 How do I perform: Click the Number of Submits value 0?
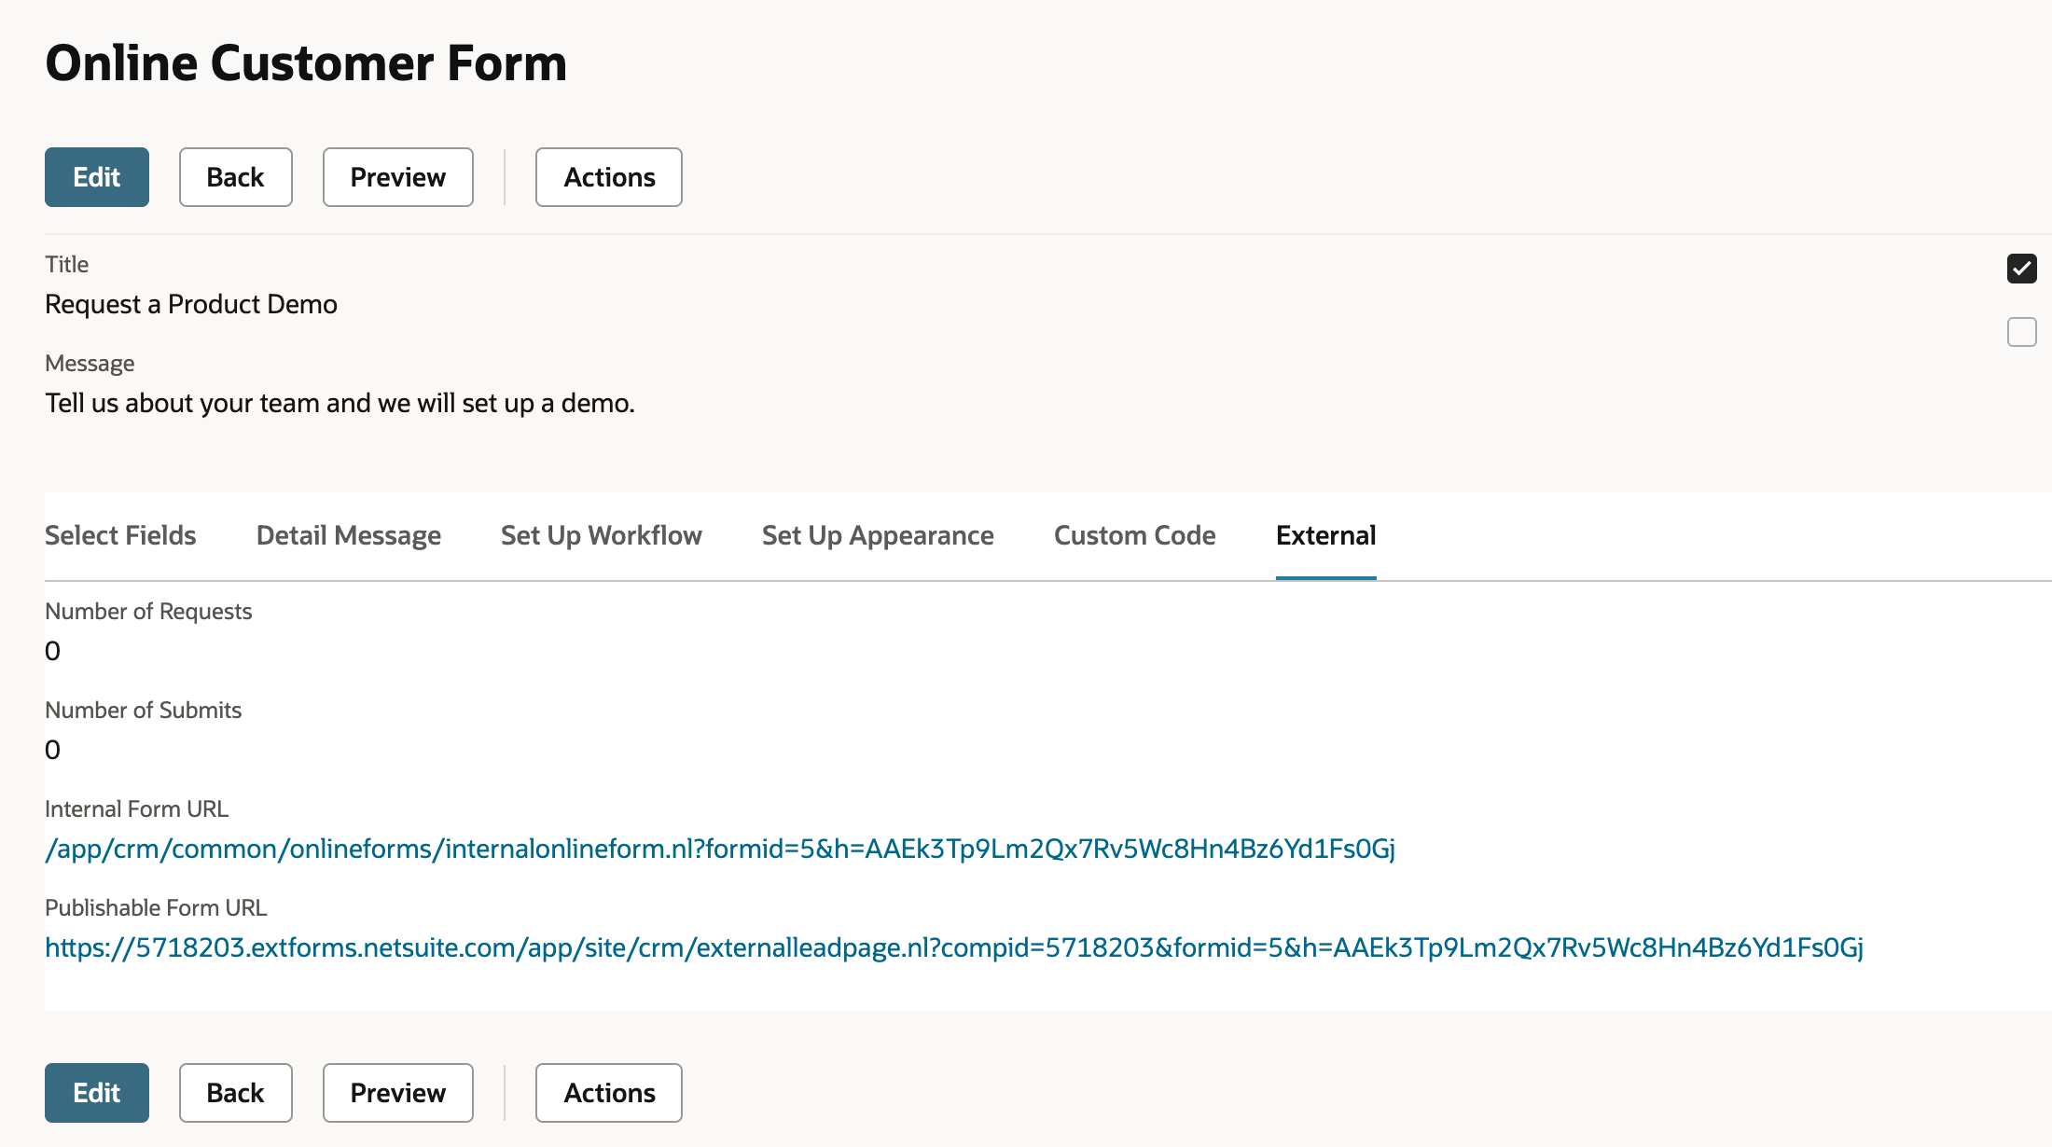52,750
